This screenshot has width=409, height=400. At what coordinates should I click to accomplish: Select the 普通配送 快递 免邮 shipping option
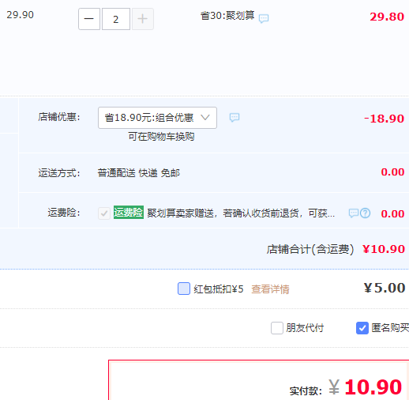click(139, 173)
